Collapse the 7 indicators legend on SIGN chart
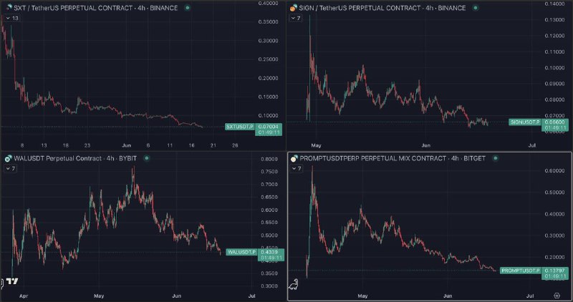 pyautogui.click(x=296, y=18)
